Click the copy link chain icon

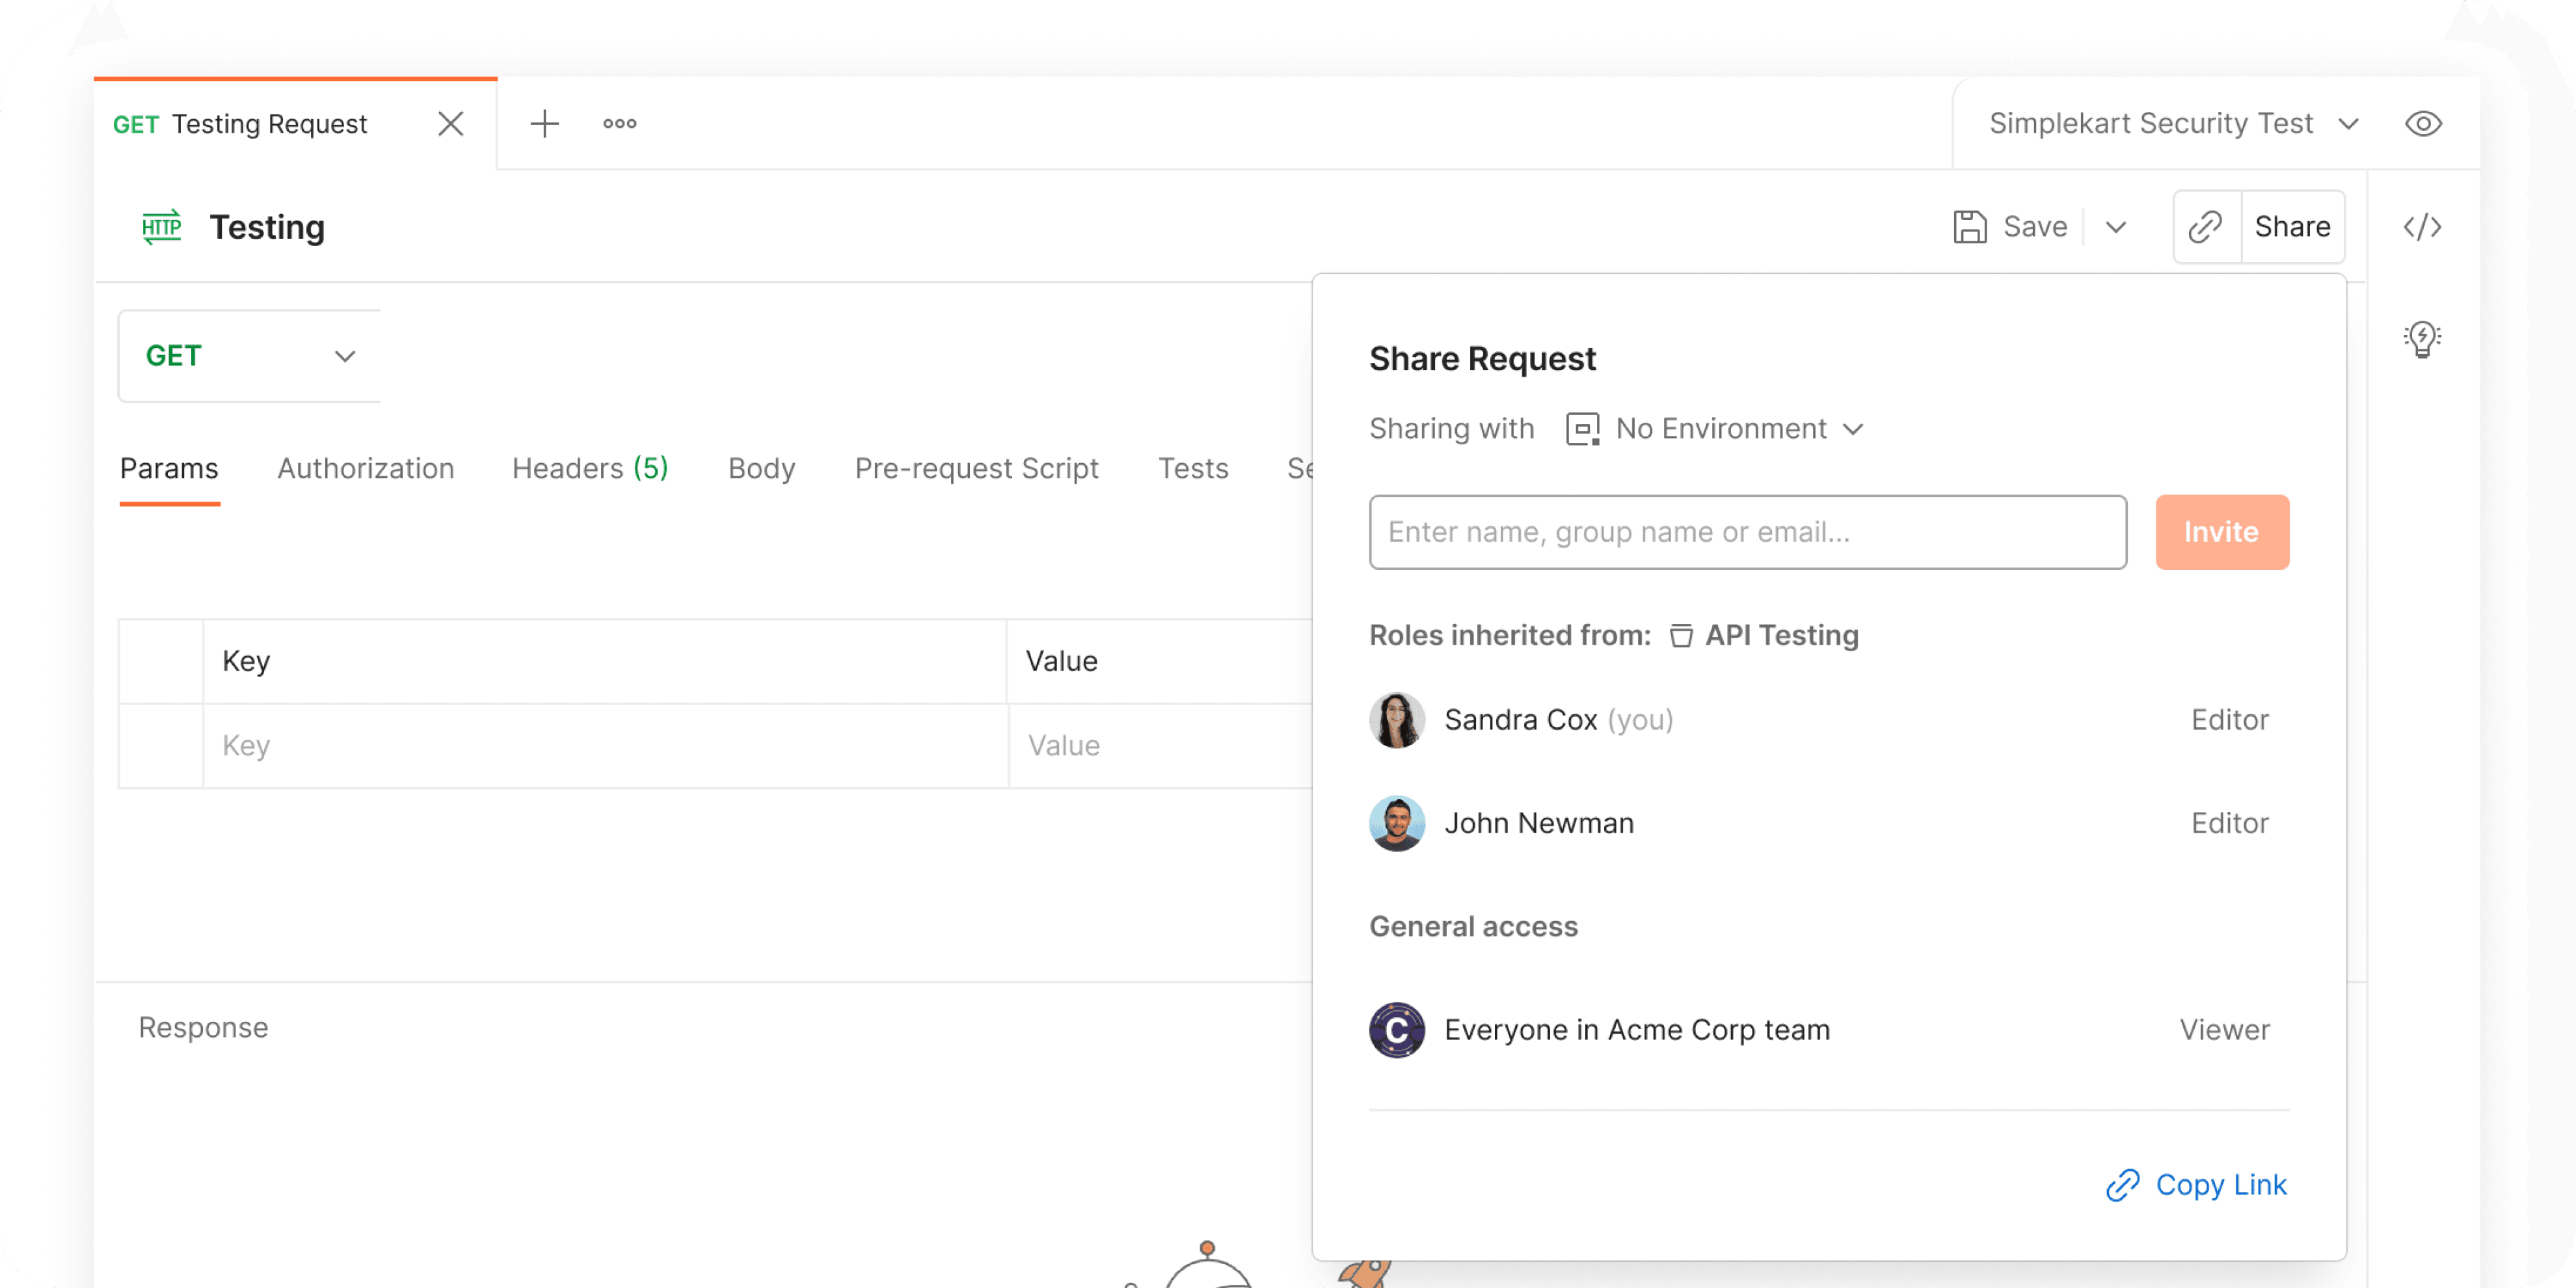click(2205, 227)
